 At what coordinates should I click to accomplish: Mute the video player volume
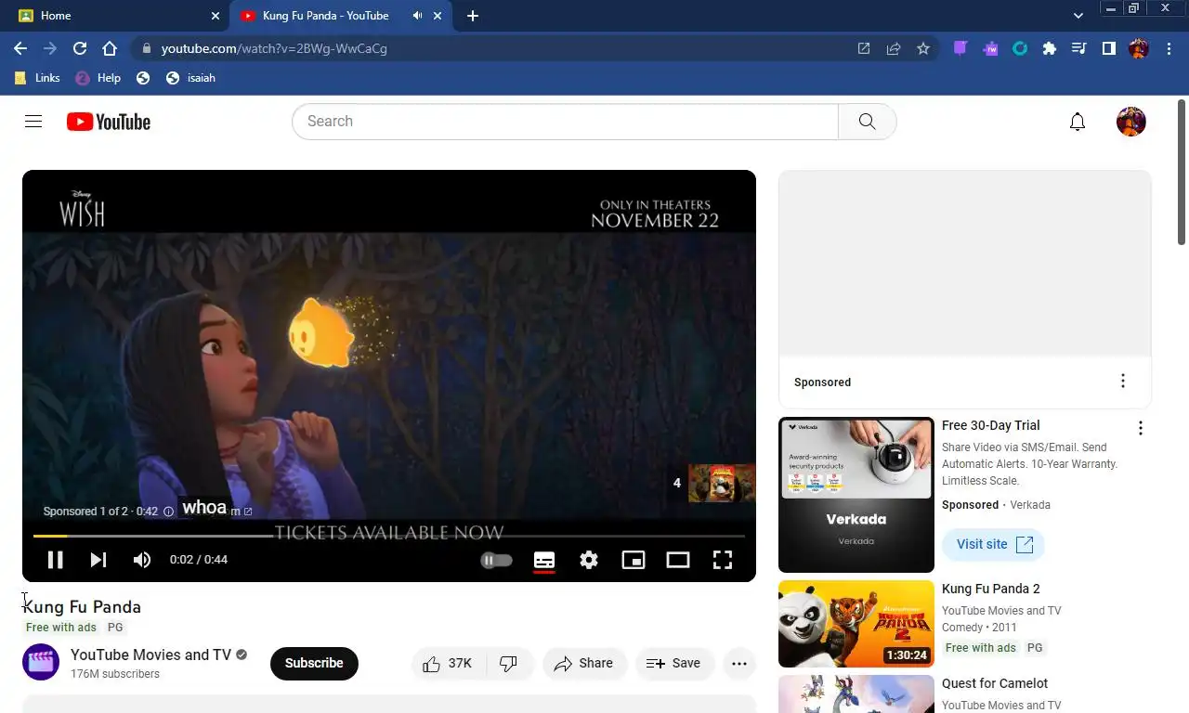(x=141, y=560)
